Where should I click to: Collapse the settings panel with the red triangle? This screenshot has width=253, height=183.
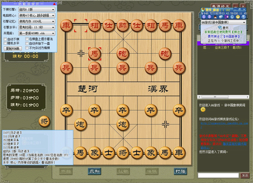[x=54, y=3]
